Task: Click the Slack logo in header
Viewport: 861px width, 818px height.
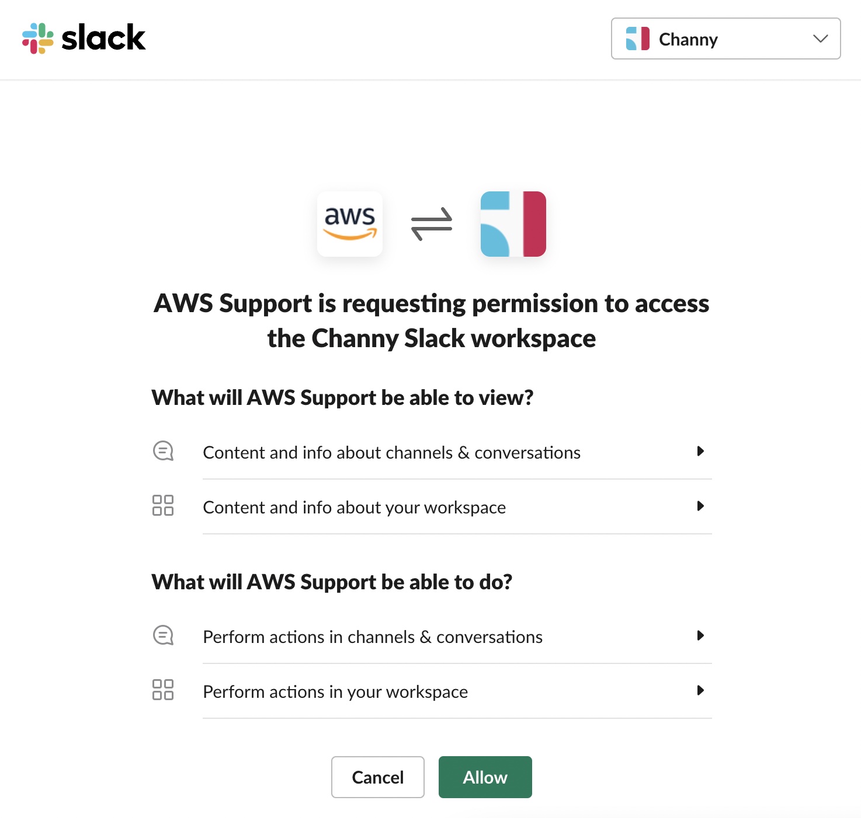Action: point(84,39)
